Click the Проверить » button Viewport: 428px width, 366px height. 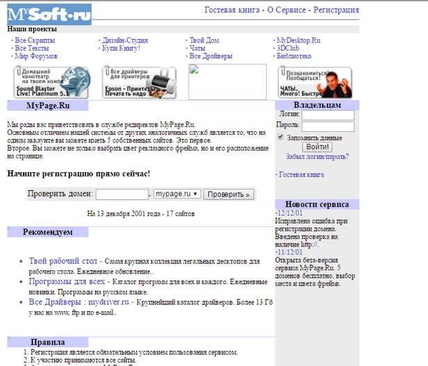click(x=228, y=194)
